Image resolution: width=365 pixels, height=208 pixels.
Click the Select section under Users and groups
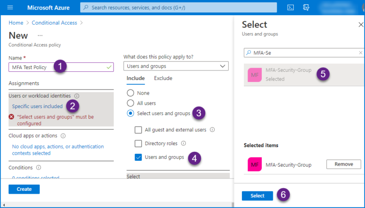pyautogui.click(x=178, y=176)
